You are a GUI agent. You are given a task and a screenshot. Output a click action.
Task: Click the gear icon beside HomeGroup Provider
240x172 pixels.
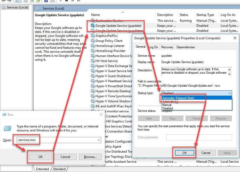tap(93, 51)
